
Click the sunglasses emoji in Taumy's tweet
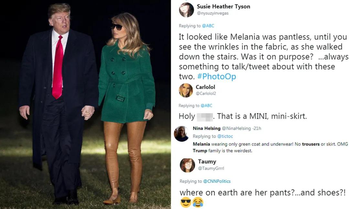[185, 202]
